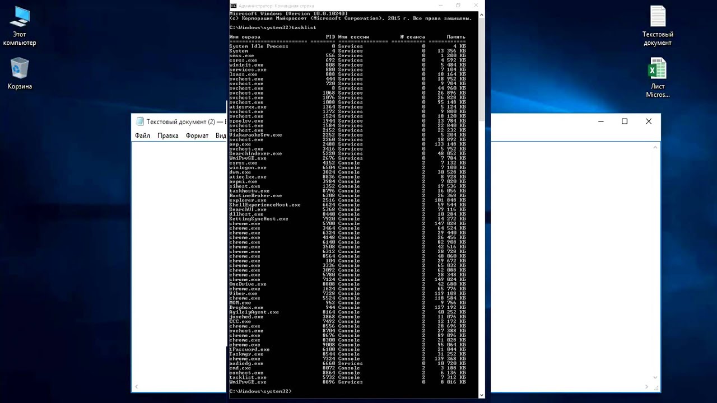The width and height of the screenshot is (717, 403).
Task: Click the SearchIndexer.exe process name
Action: 255,153
